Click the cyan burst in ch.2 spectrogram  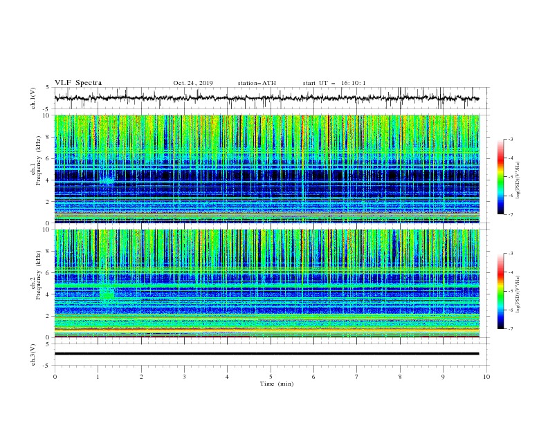click(x=107, y=294)
